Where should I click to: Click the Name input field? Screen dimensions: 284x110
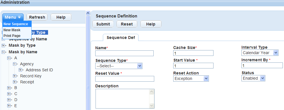click(124, 53)
